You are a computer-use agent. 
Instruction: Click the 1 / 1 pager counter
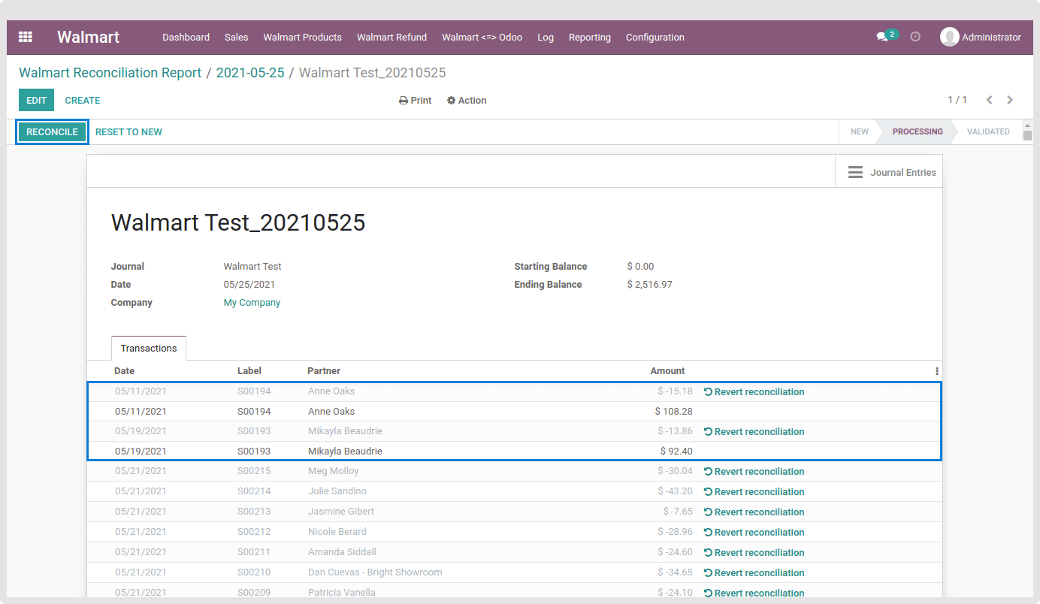click(x=957, y=100)
